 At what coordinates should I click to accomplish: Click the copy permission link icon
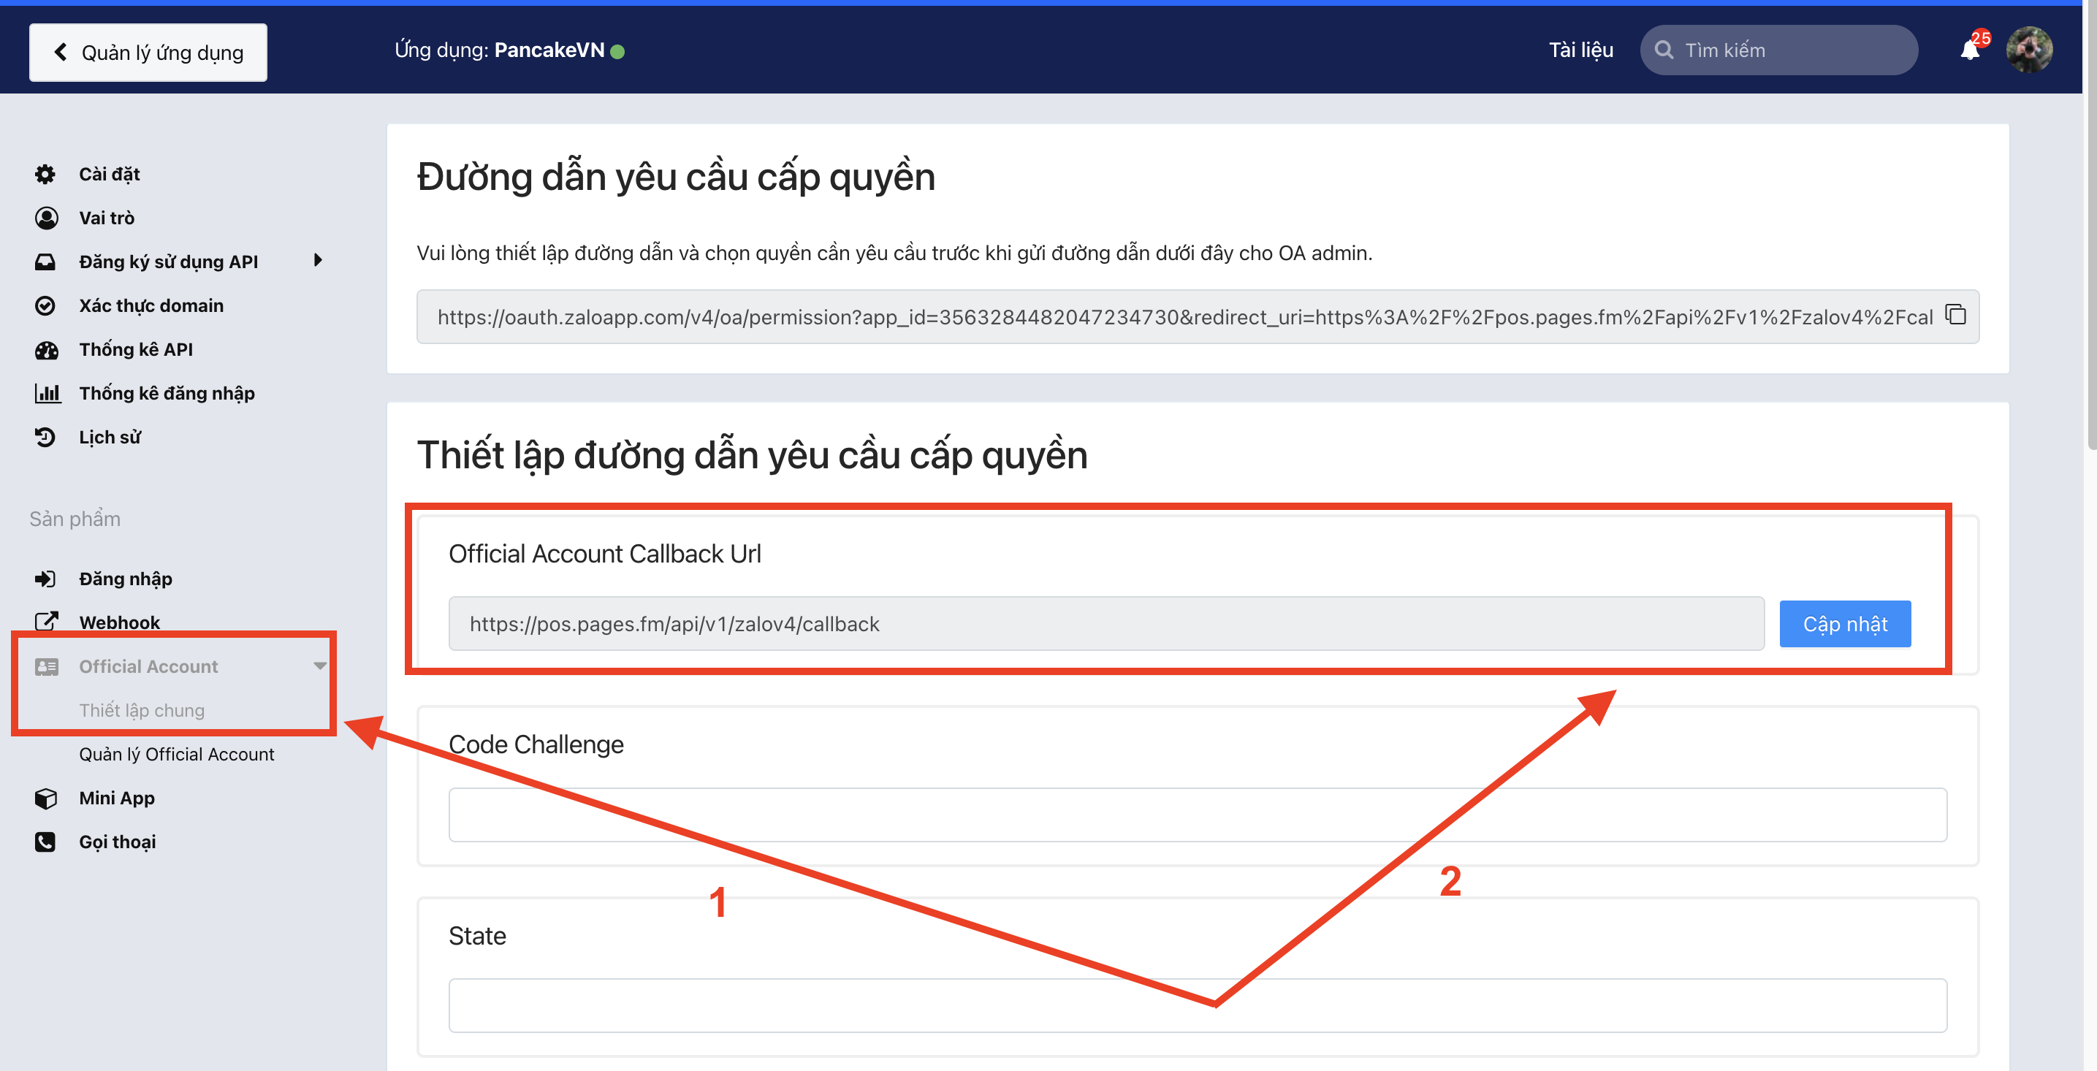pos(1955,315)
